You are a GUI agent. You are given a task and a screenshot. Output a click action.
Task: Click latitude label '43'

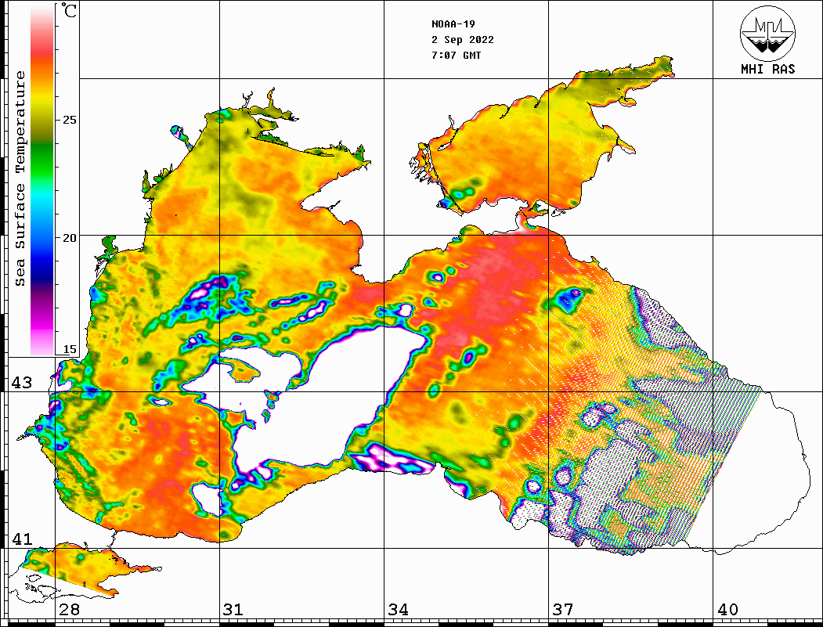tap(22, 383)
